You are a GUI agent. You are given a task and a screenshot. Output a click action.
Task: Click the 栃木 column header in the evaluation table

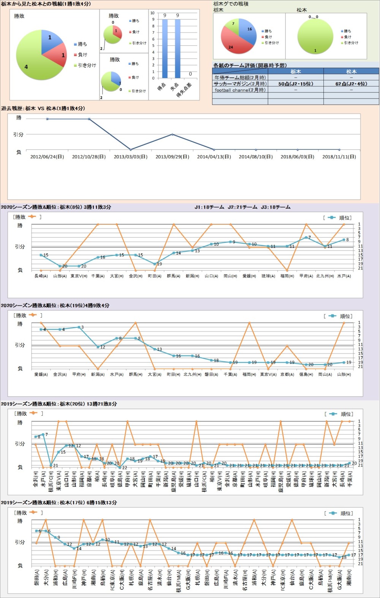click(x=295, y=71)
